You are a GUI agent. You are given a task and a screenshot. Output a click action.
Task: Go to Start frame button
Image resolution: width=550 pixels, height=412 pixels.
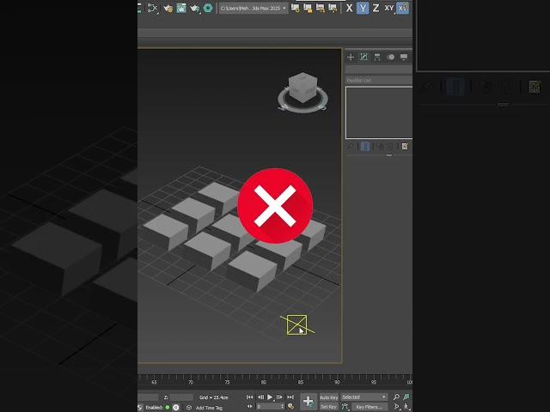[249, 397]
